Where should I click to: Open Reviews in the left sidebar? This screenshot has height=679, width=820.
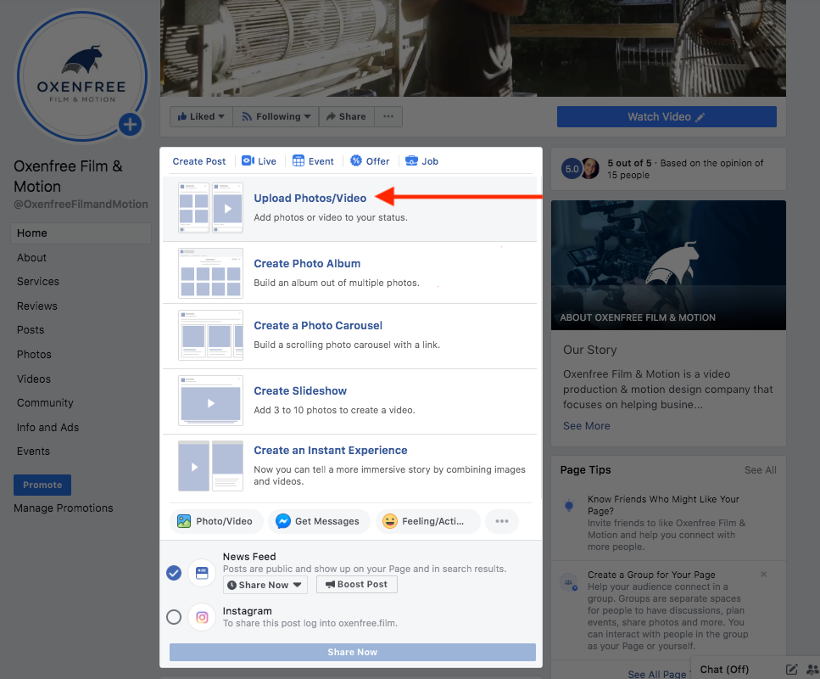coord(36,306)
